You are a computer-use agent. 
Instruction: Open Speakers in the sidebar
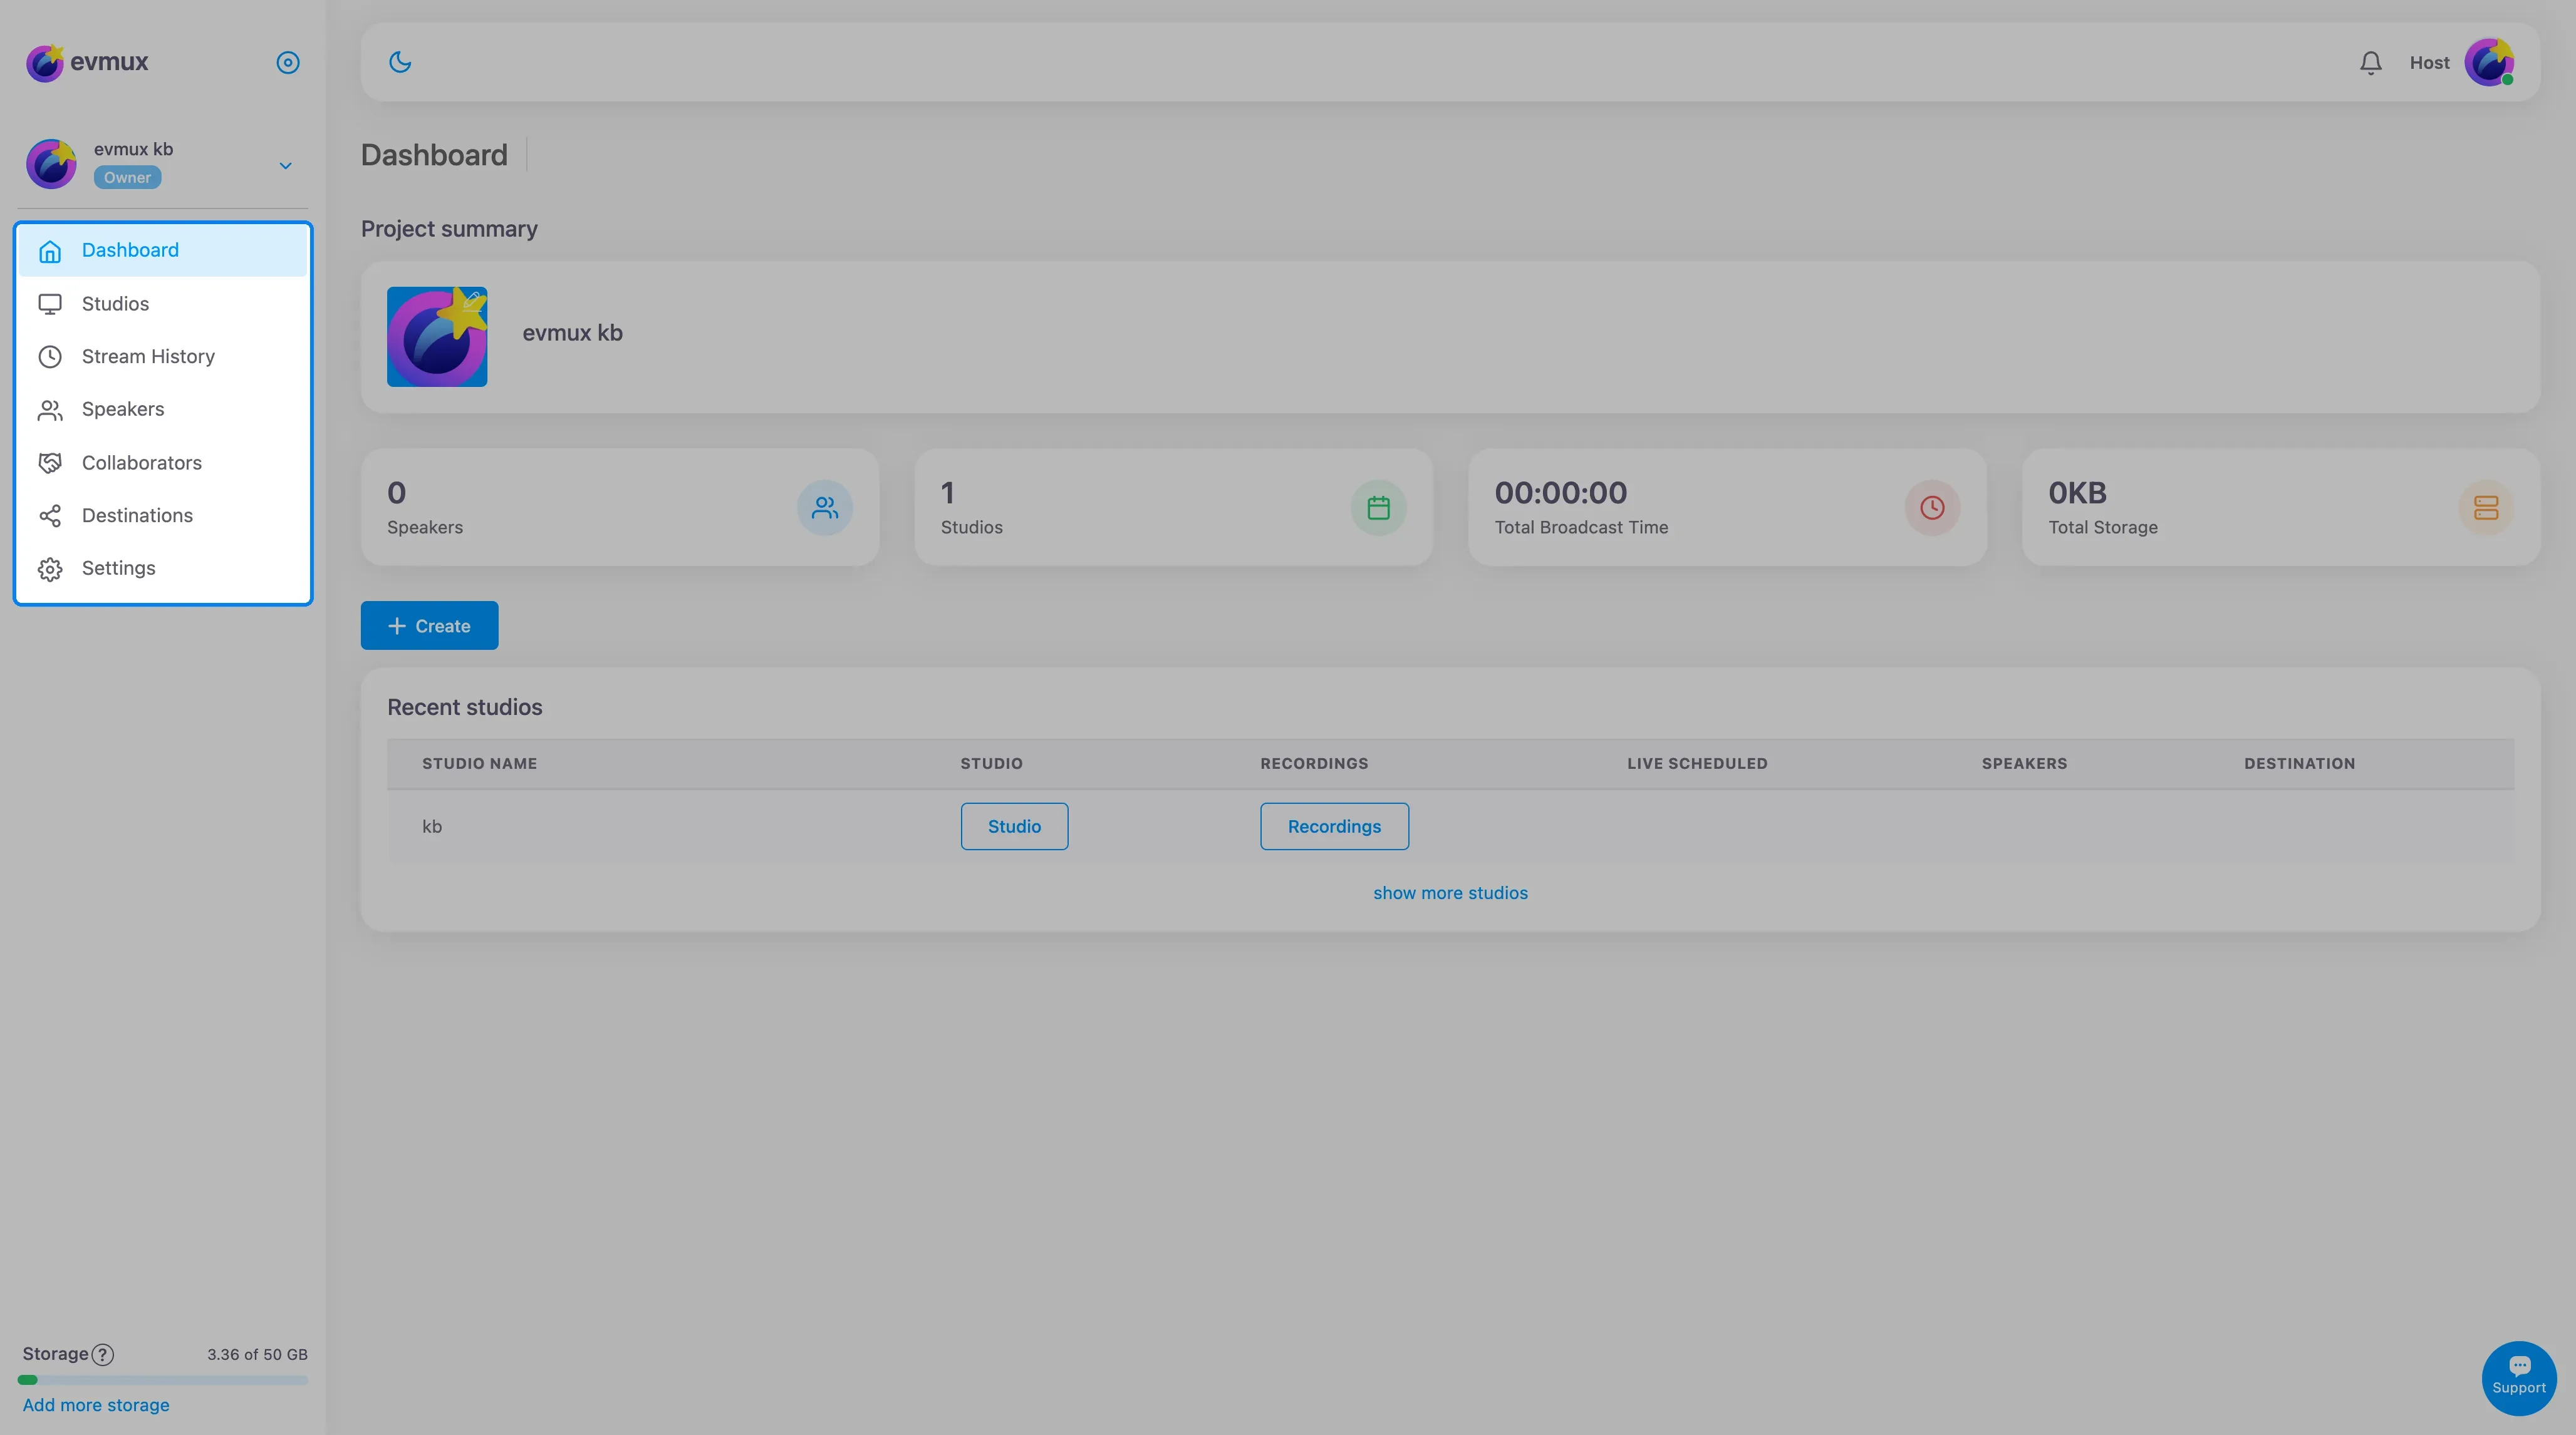(x=163, y=409)
